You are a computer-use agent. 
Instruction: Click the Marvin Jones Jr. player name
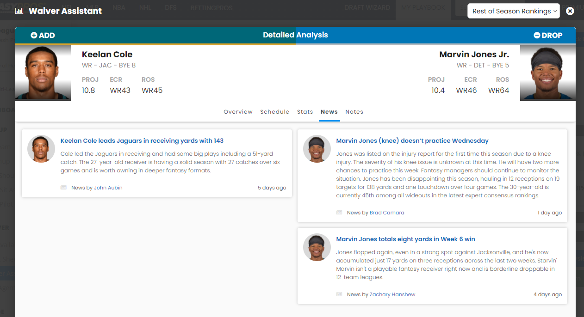(x=474, y=55)
